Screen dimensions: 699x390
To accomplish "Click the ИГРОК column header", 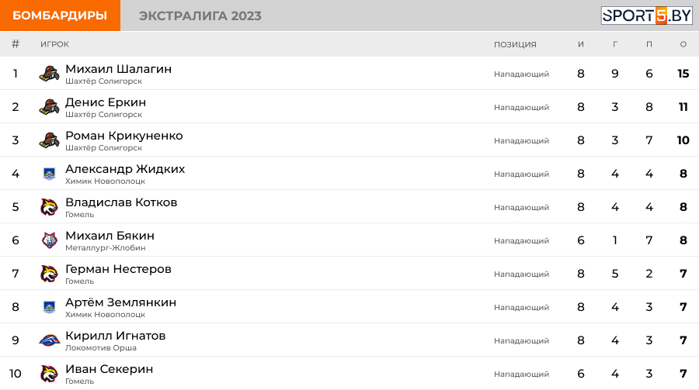I will click(55, 44).
